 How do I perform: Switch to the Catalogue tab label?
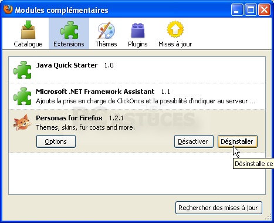point(28,44)
